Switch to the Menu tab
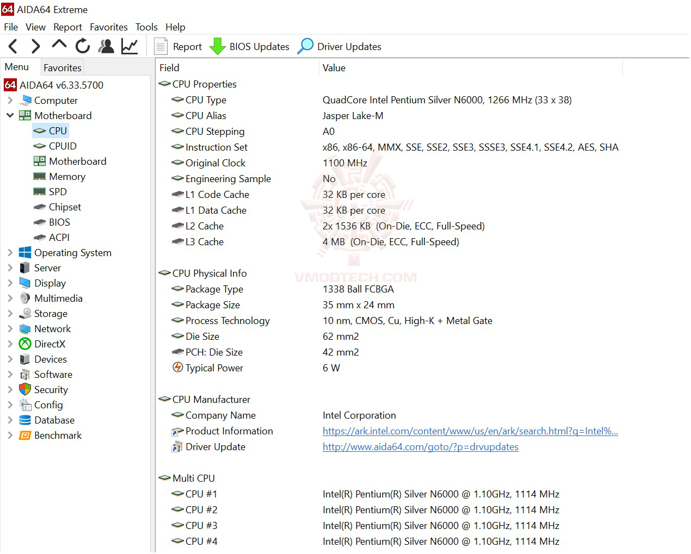The image size is (691, 554). (17, 67)
